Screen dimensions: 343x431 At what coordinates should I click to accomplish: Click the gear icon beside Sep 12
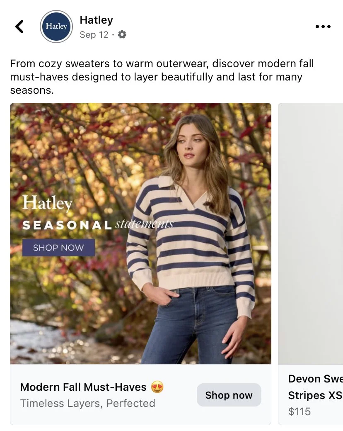pos(122,34)
